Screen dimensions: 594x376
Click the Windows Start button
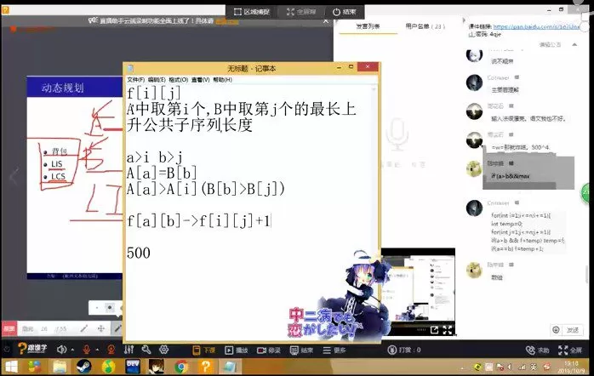tap(11, 366)
